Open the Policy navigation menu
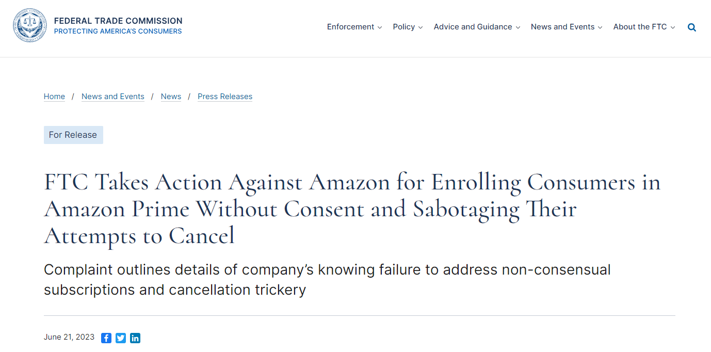Viewport: 711px width, 352px height. tap(403, 27)
